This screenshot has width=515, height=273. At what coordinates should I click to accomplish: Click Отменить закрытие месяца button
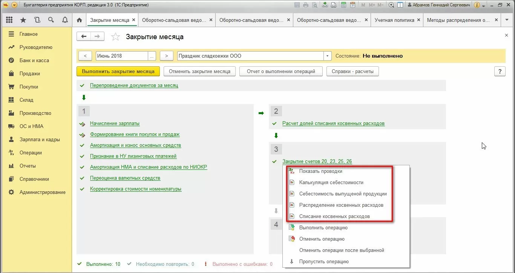pos(199,71)
